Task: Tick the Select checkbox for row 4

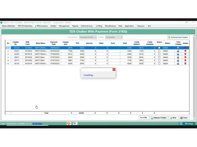Action: [159, 57]
